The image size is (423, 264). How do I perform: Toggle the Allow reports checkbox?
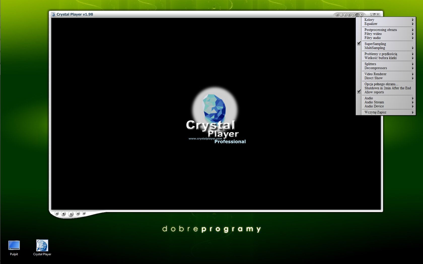359,92
